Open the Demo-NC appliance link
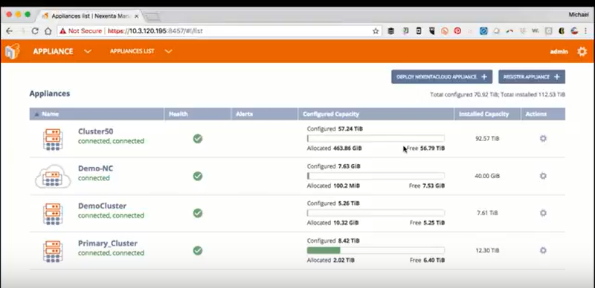 pos(95,168)
